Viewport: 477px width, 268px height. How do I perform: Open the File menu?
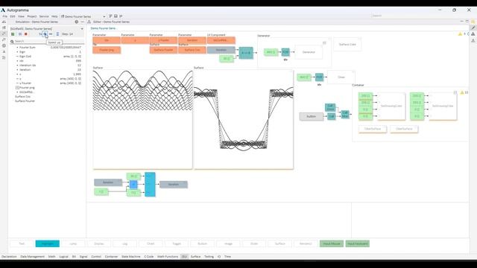5,16
